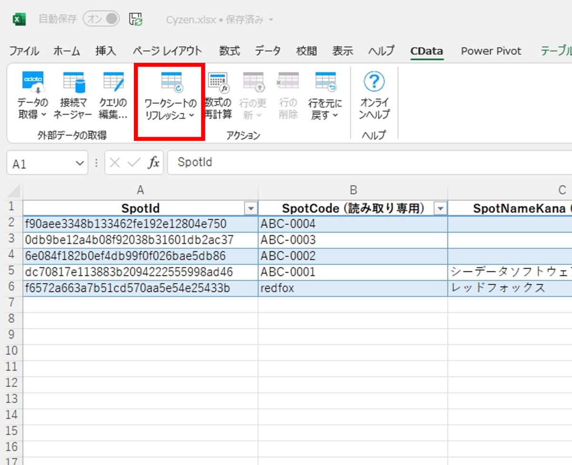This screenshot has height=465, width=572.
Task: Click the save icon in title bar
Action: [x=136, y=19]
